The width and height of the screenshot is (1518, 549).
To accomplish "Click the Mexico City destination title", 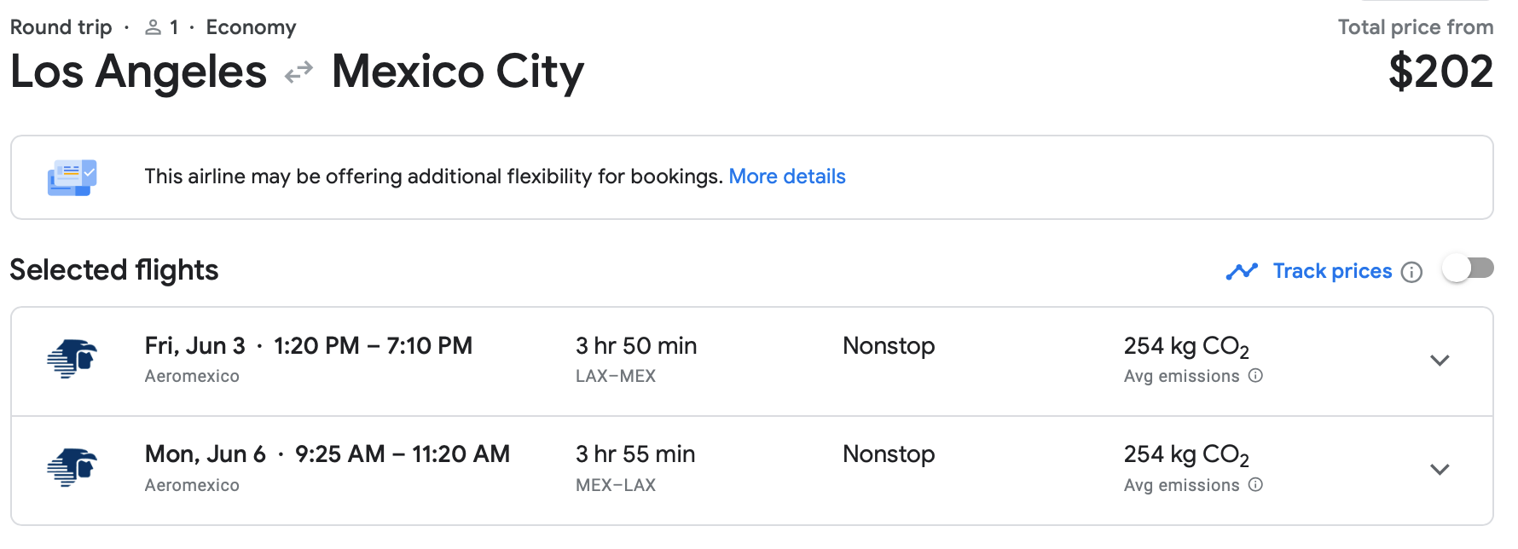I will point(458,72).
